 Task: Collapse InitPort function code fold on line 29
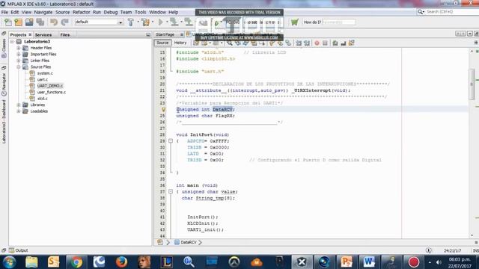pos(171,141)
